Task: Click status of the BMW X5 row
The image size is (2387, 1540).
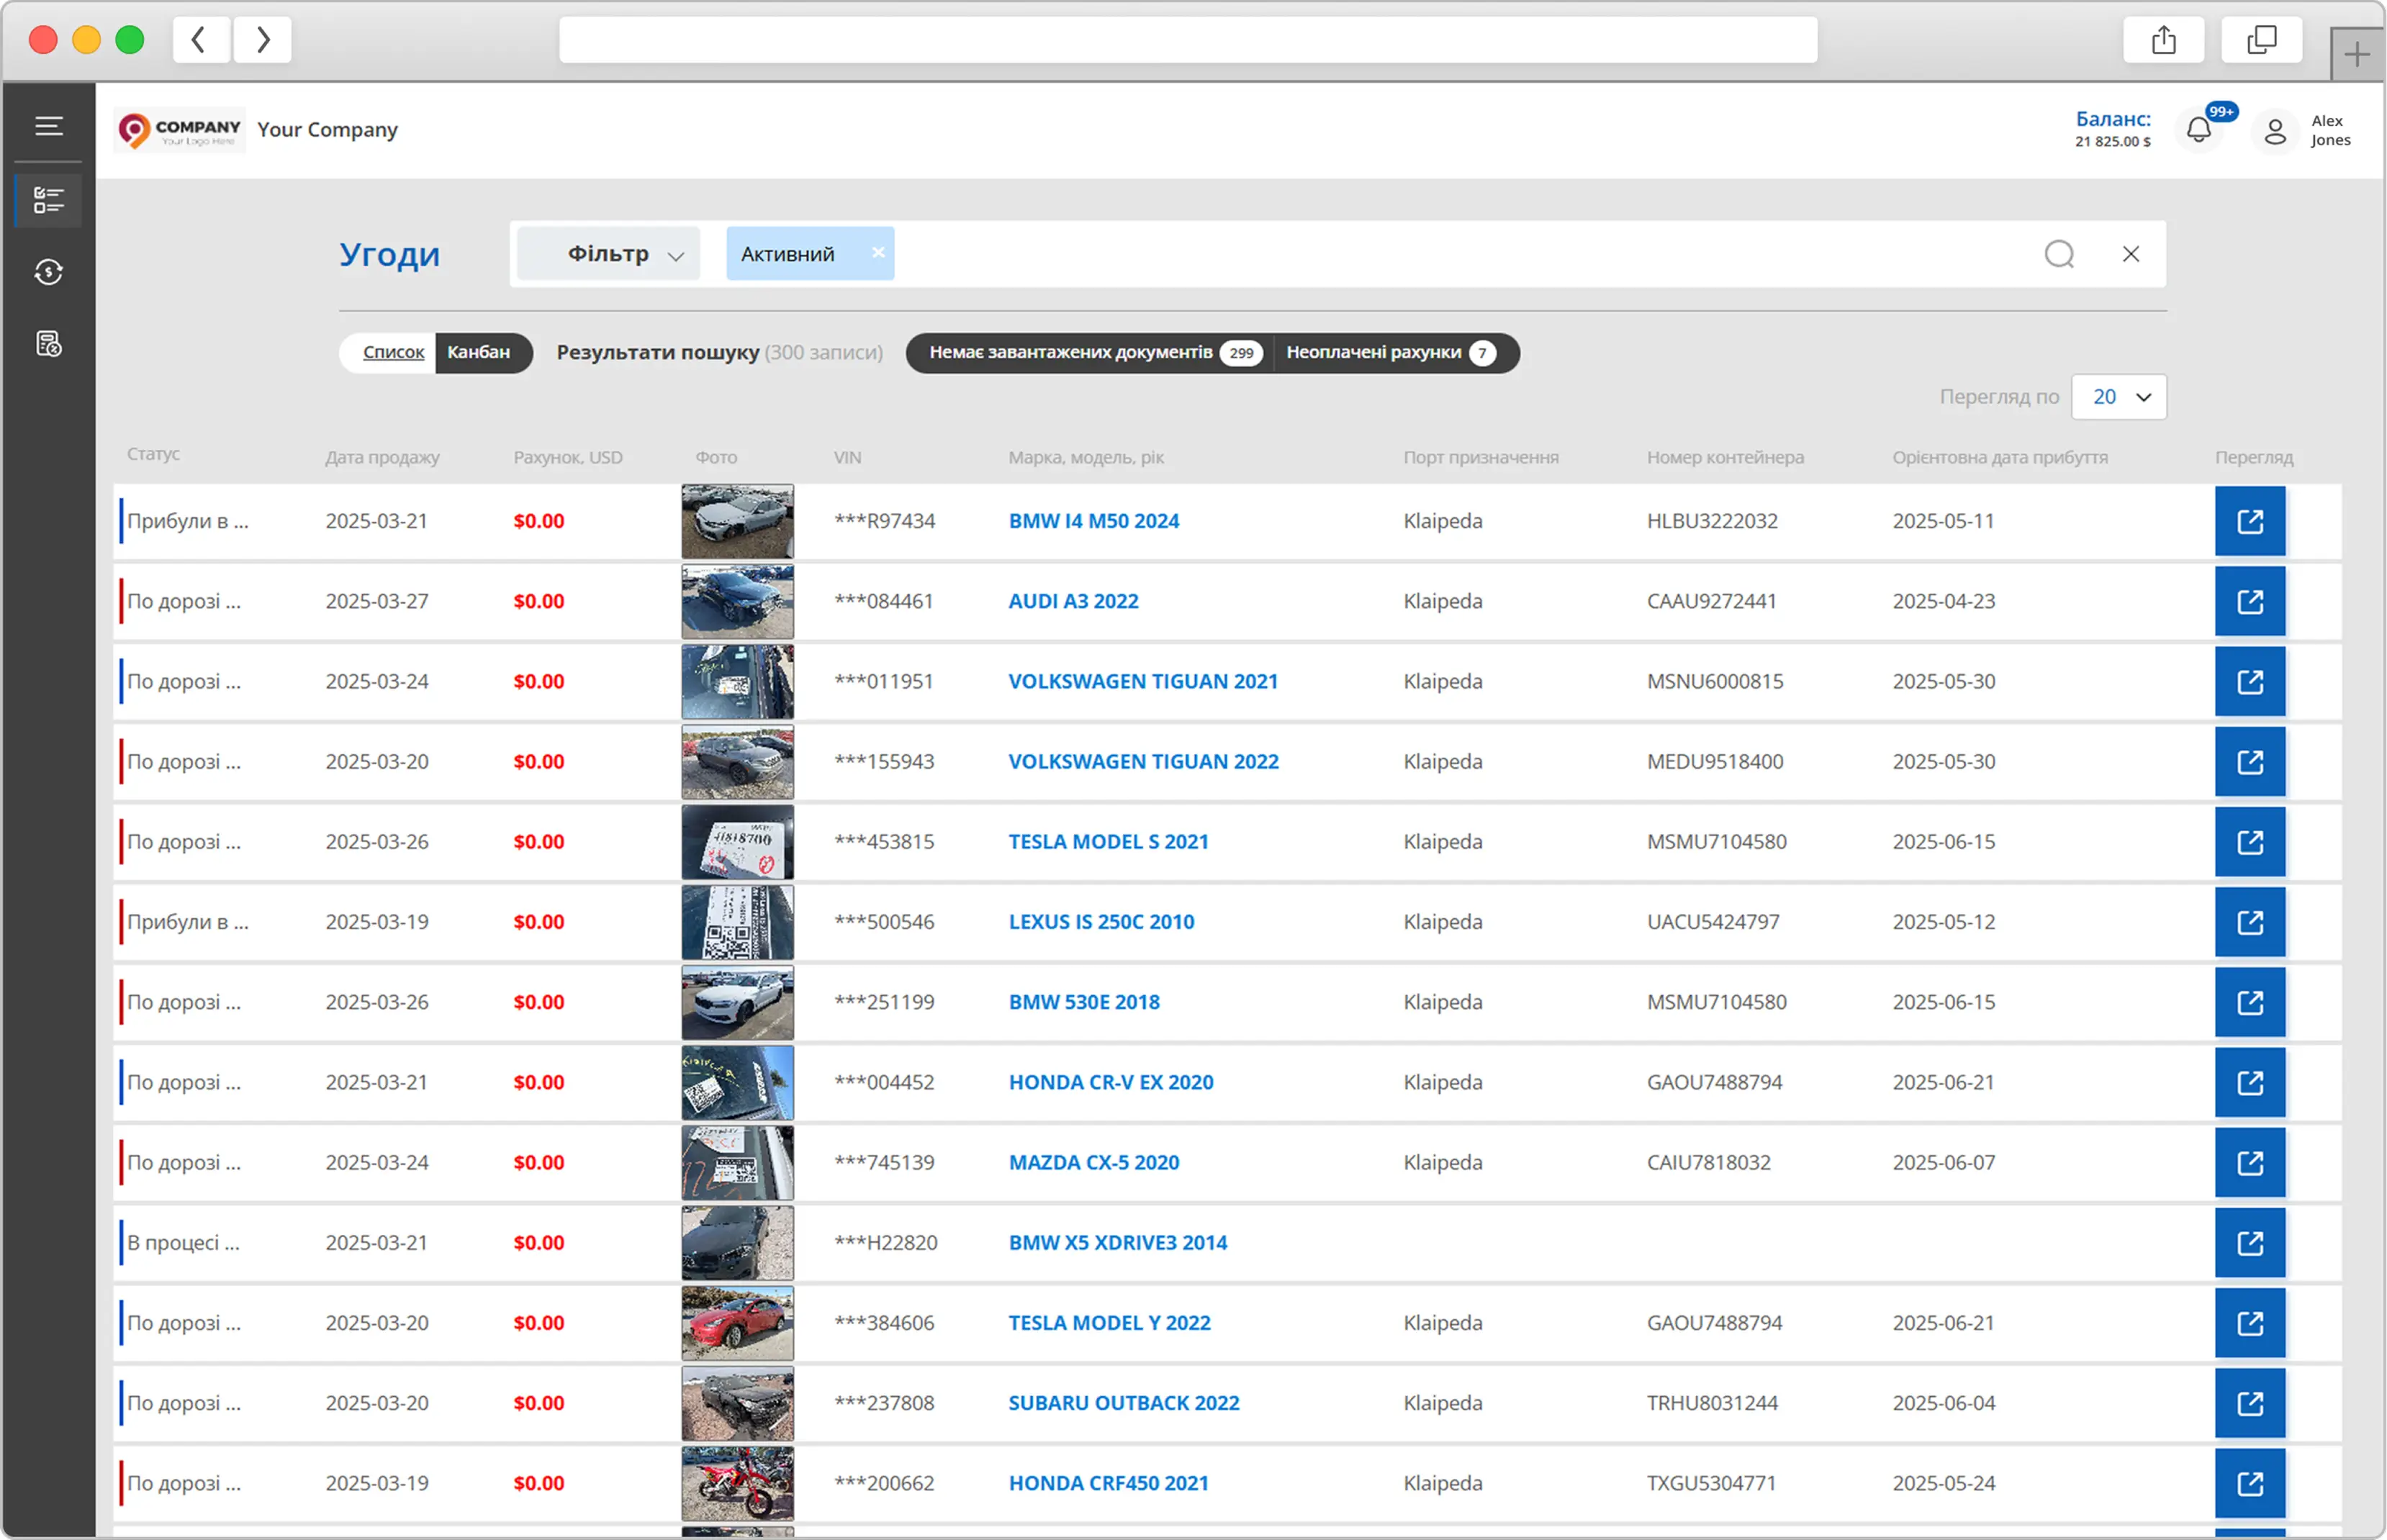Action: tap(183, 1243)
